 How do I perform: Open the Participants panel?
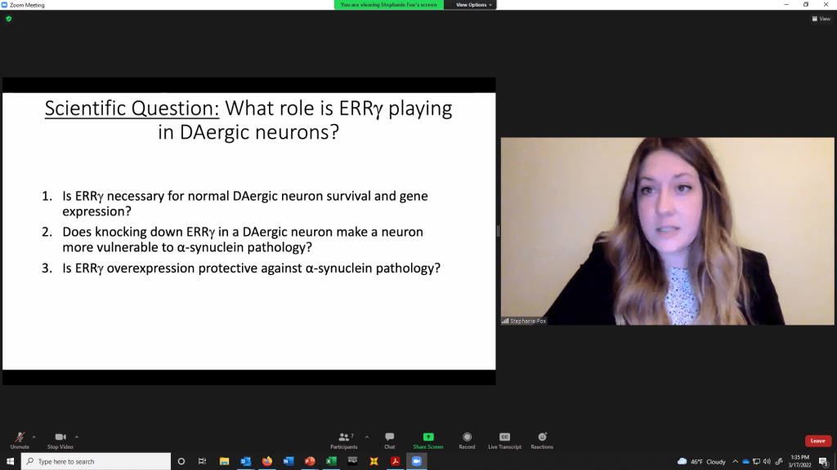click(344, 439)
